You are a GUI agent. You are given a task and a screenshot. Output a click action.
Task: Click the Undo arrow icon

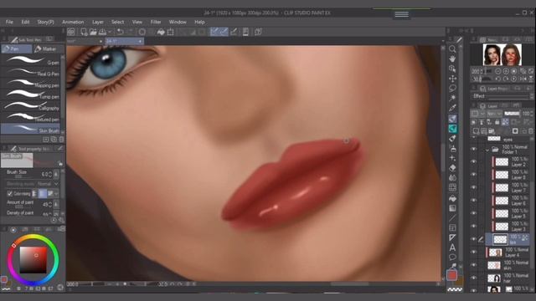pyautogui.click(x=120, y=32)
